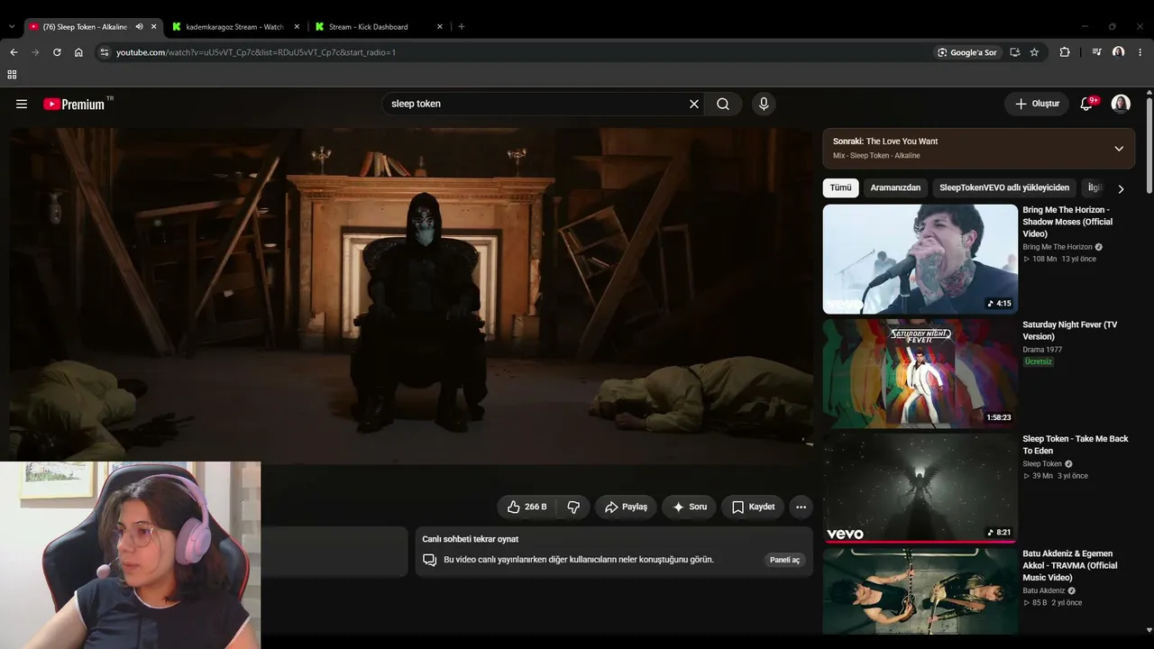Go back in the browser
This screenshot has width=1154, height=649.
click(x=14, y=52)
